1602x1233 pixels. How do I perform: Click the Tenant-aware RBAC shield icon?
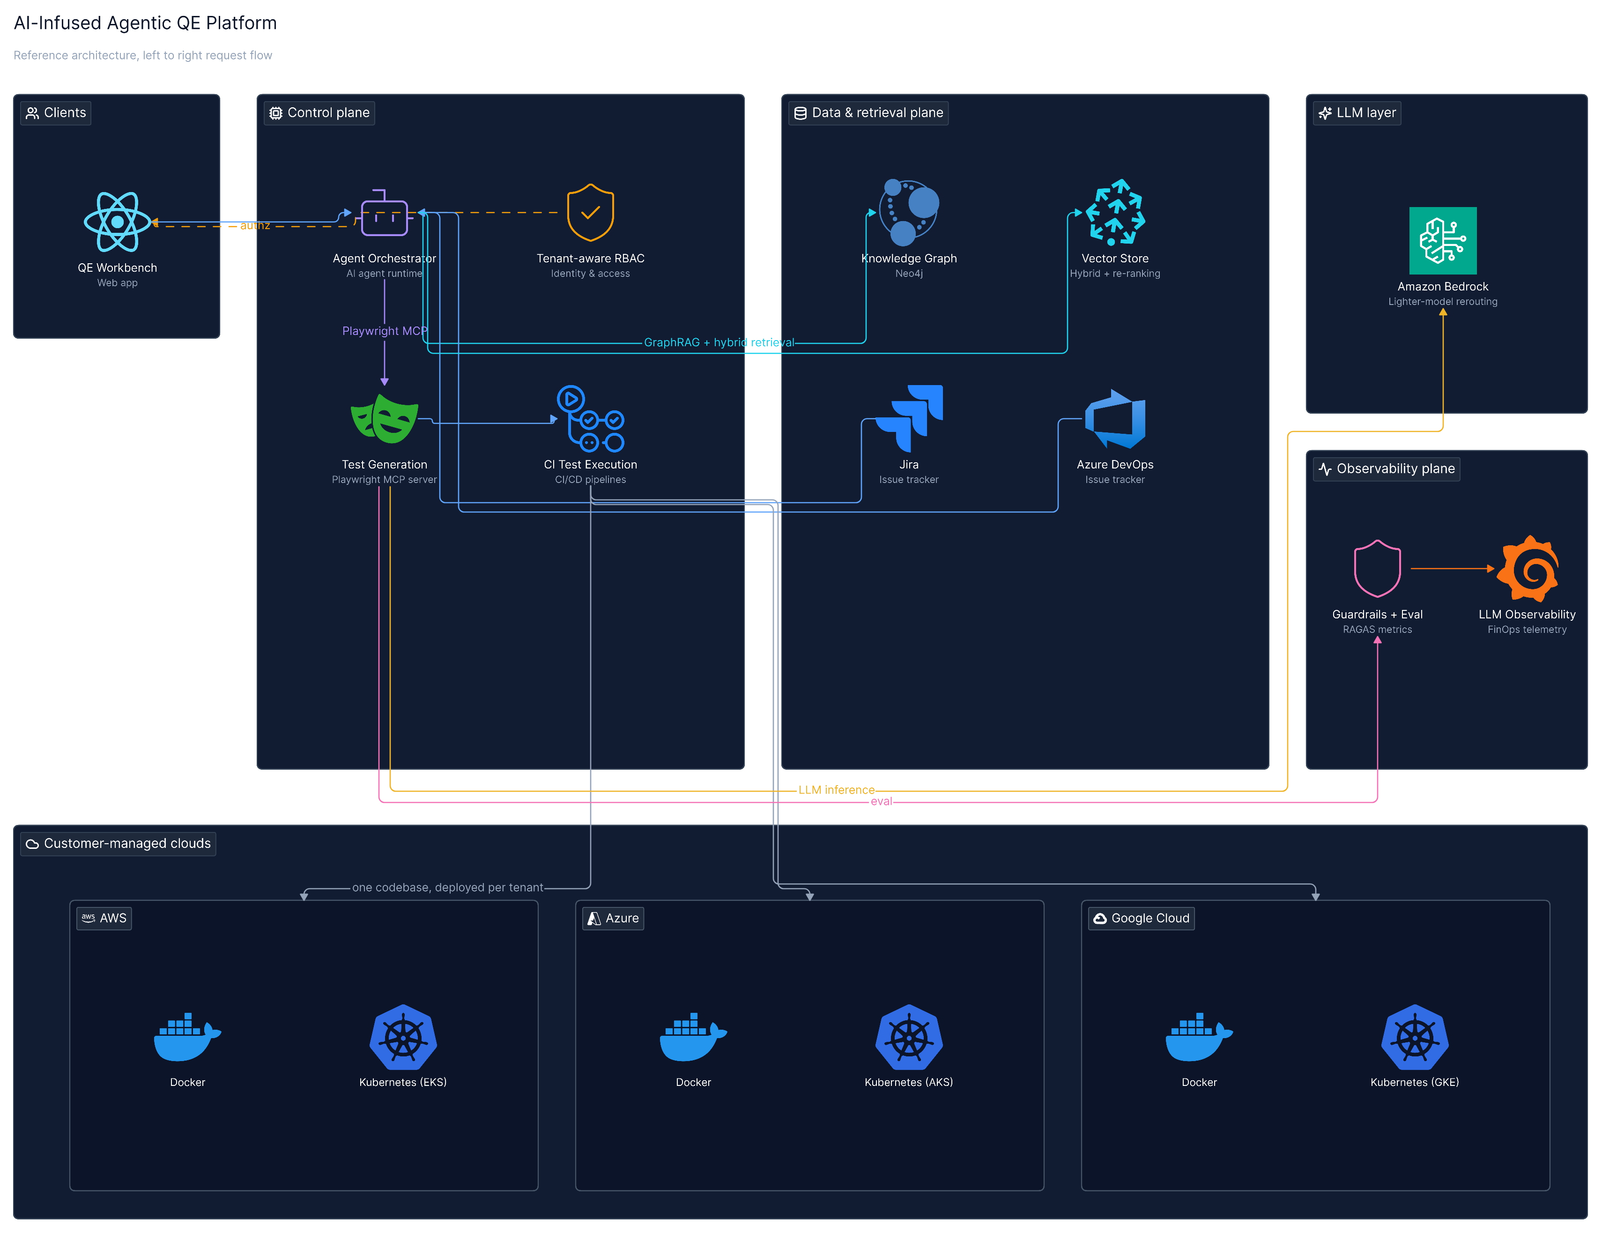coord(591,213)
